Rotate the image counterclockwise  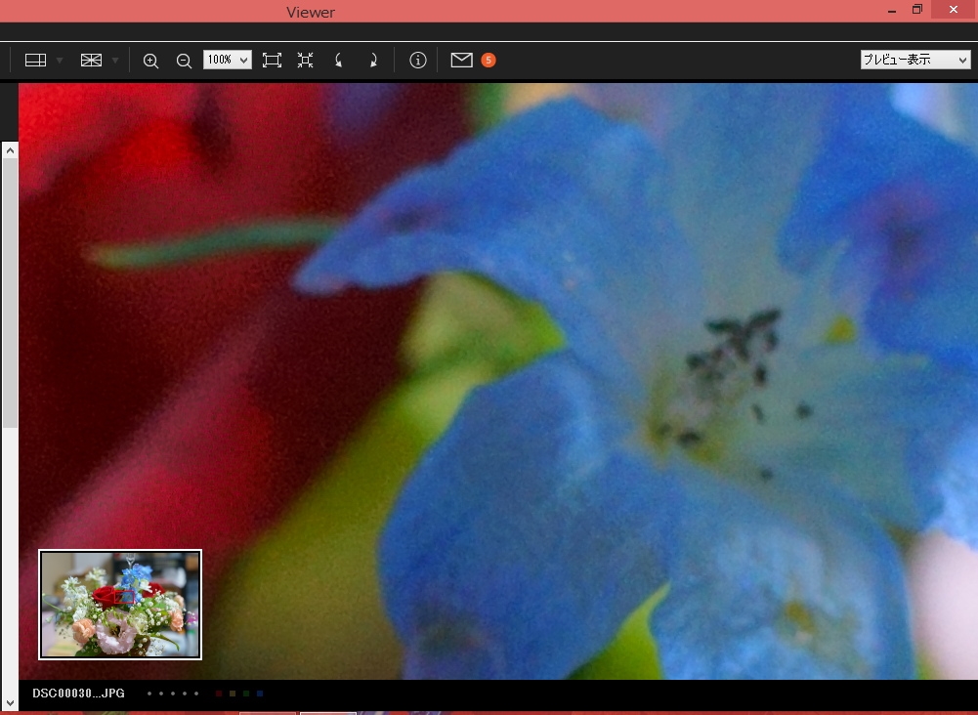[339, 60]
